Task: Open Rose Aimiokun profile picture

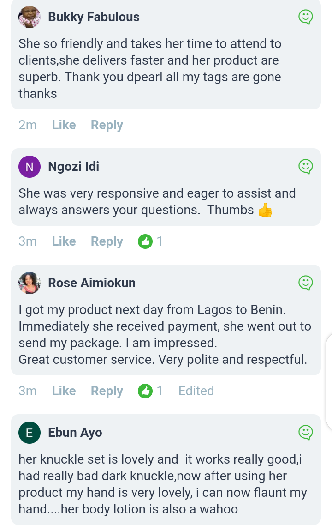Action: pos(30,283)
